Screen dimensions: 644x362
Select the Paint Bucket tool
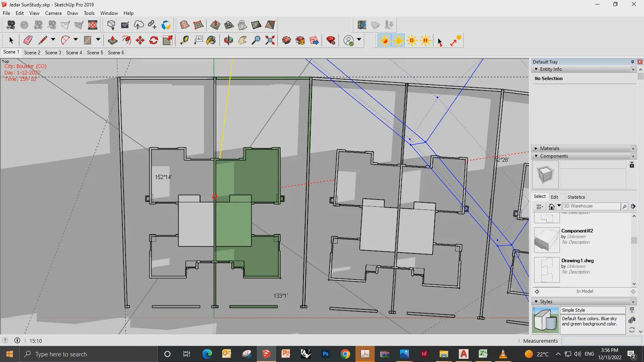(211, 40)
